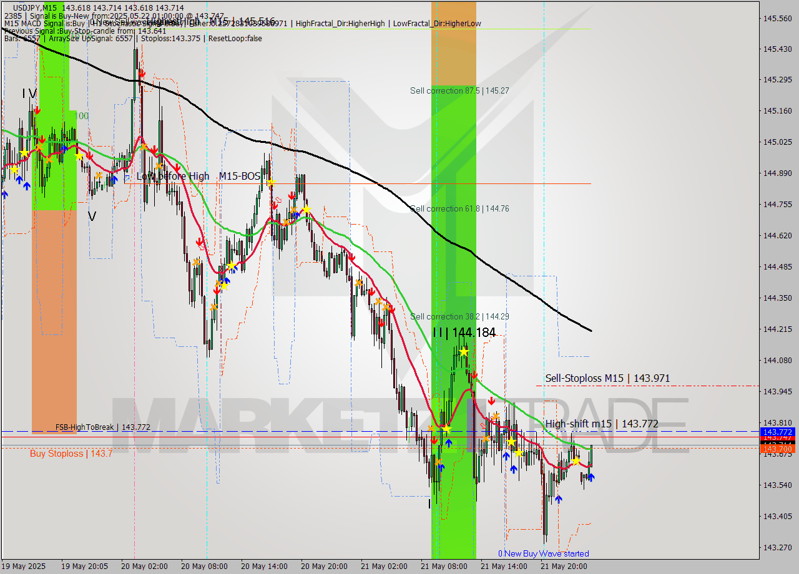
Task: Select the yellow star sitting on the M15-BOS line
Action: click(270, 183)
